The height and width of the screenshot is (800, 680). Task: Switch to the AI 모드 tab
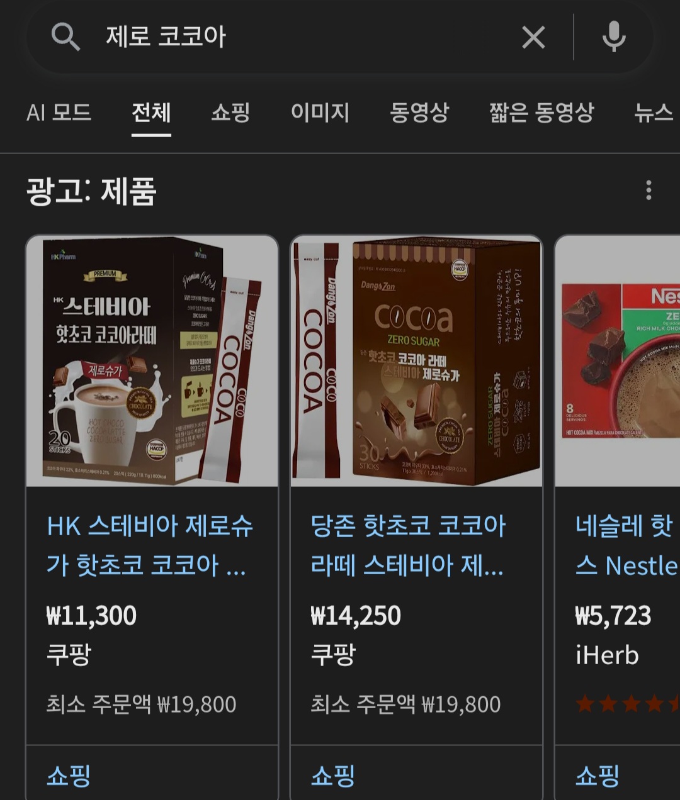point(59,113)
